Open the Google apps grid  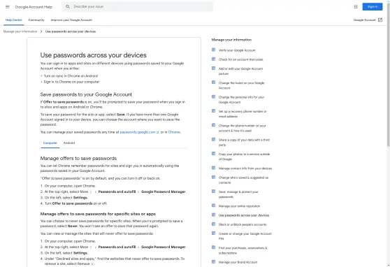click(356, 7)
